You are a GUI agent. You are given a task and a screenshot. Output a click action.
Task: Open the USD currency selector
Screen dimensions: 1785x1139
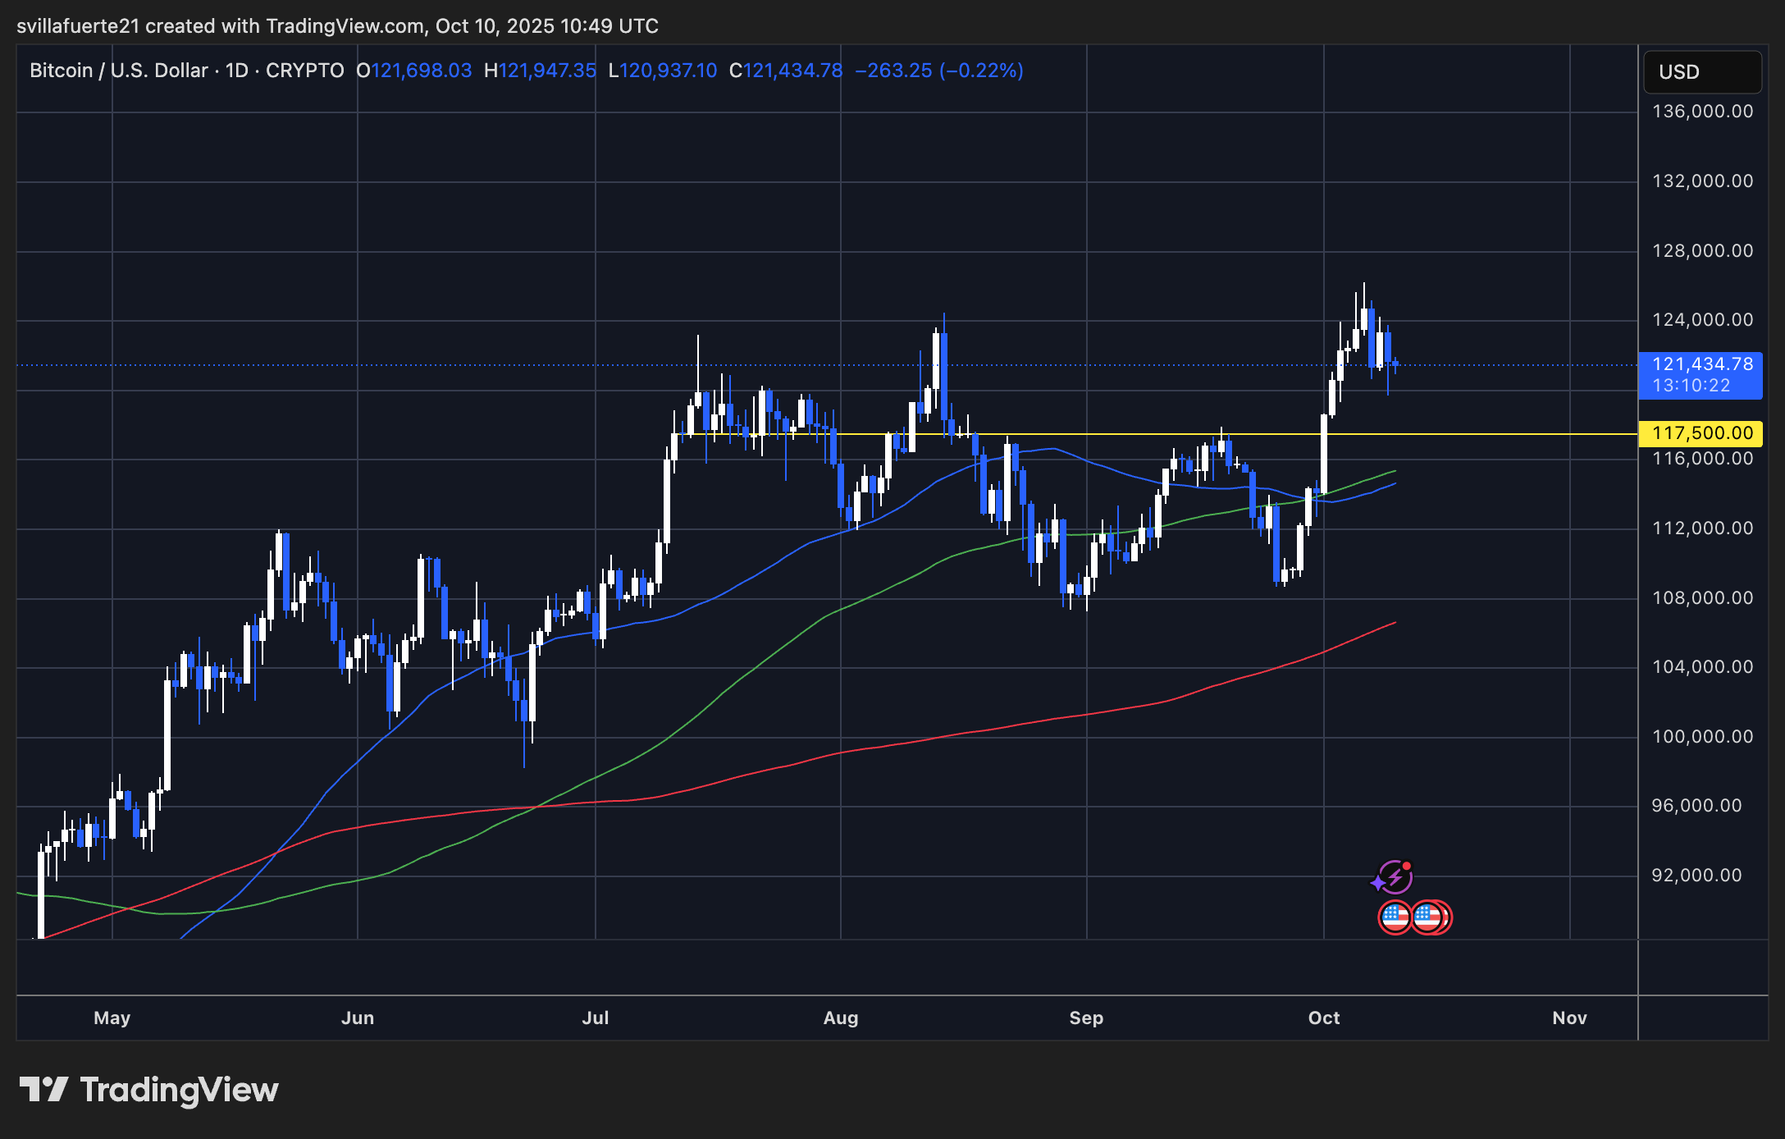[1701, 71]
